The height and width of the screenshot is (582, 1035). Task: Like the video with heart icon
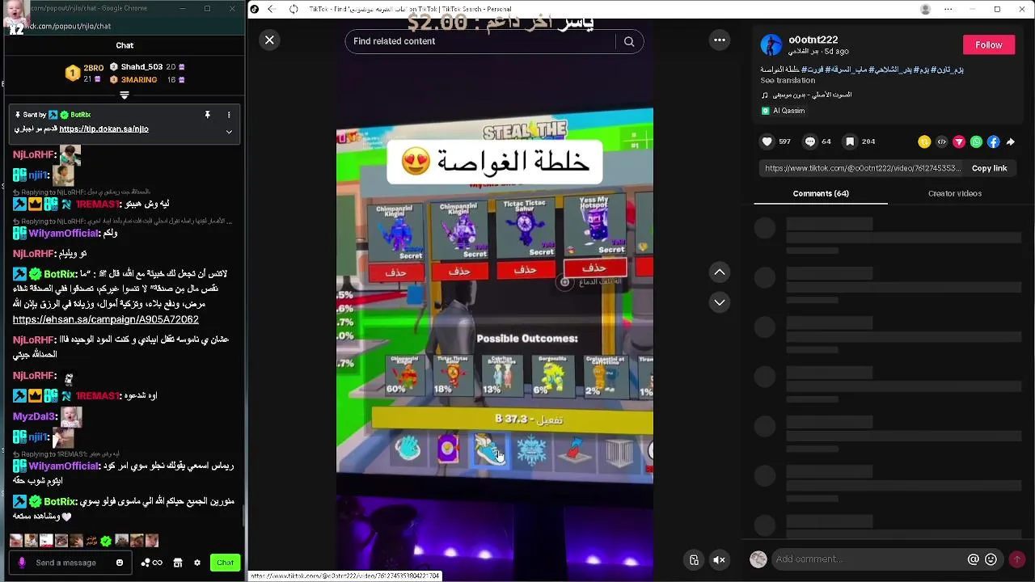point(767,141)
